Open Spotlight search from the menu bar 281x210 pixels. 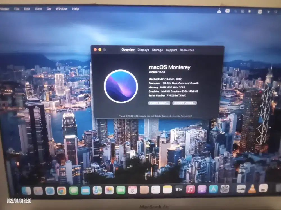[x=275, y=11]
